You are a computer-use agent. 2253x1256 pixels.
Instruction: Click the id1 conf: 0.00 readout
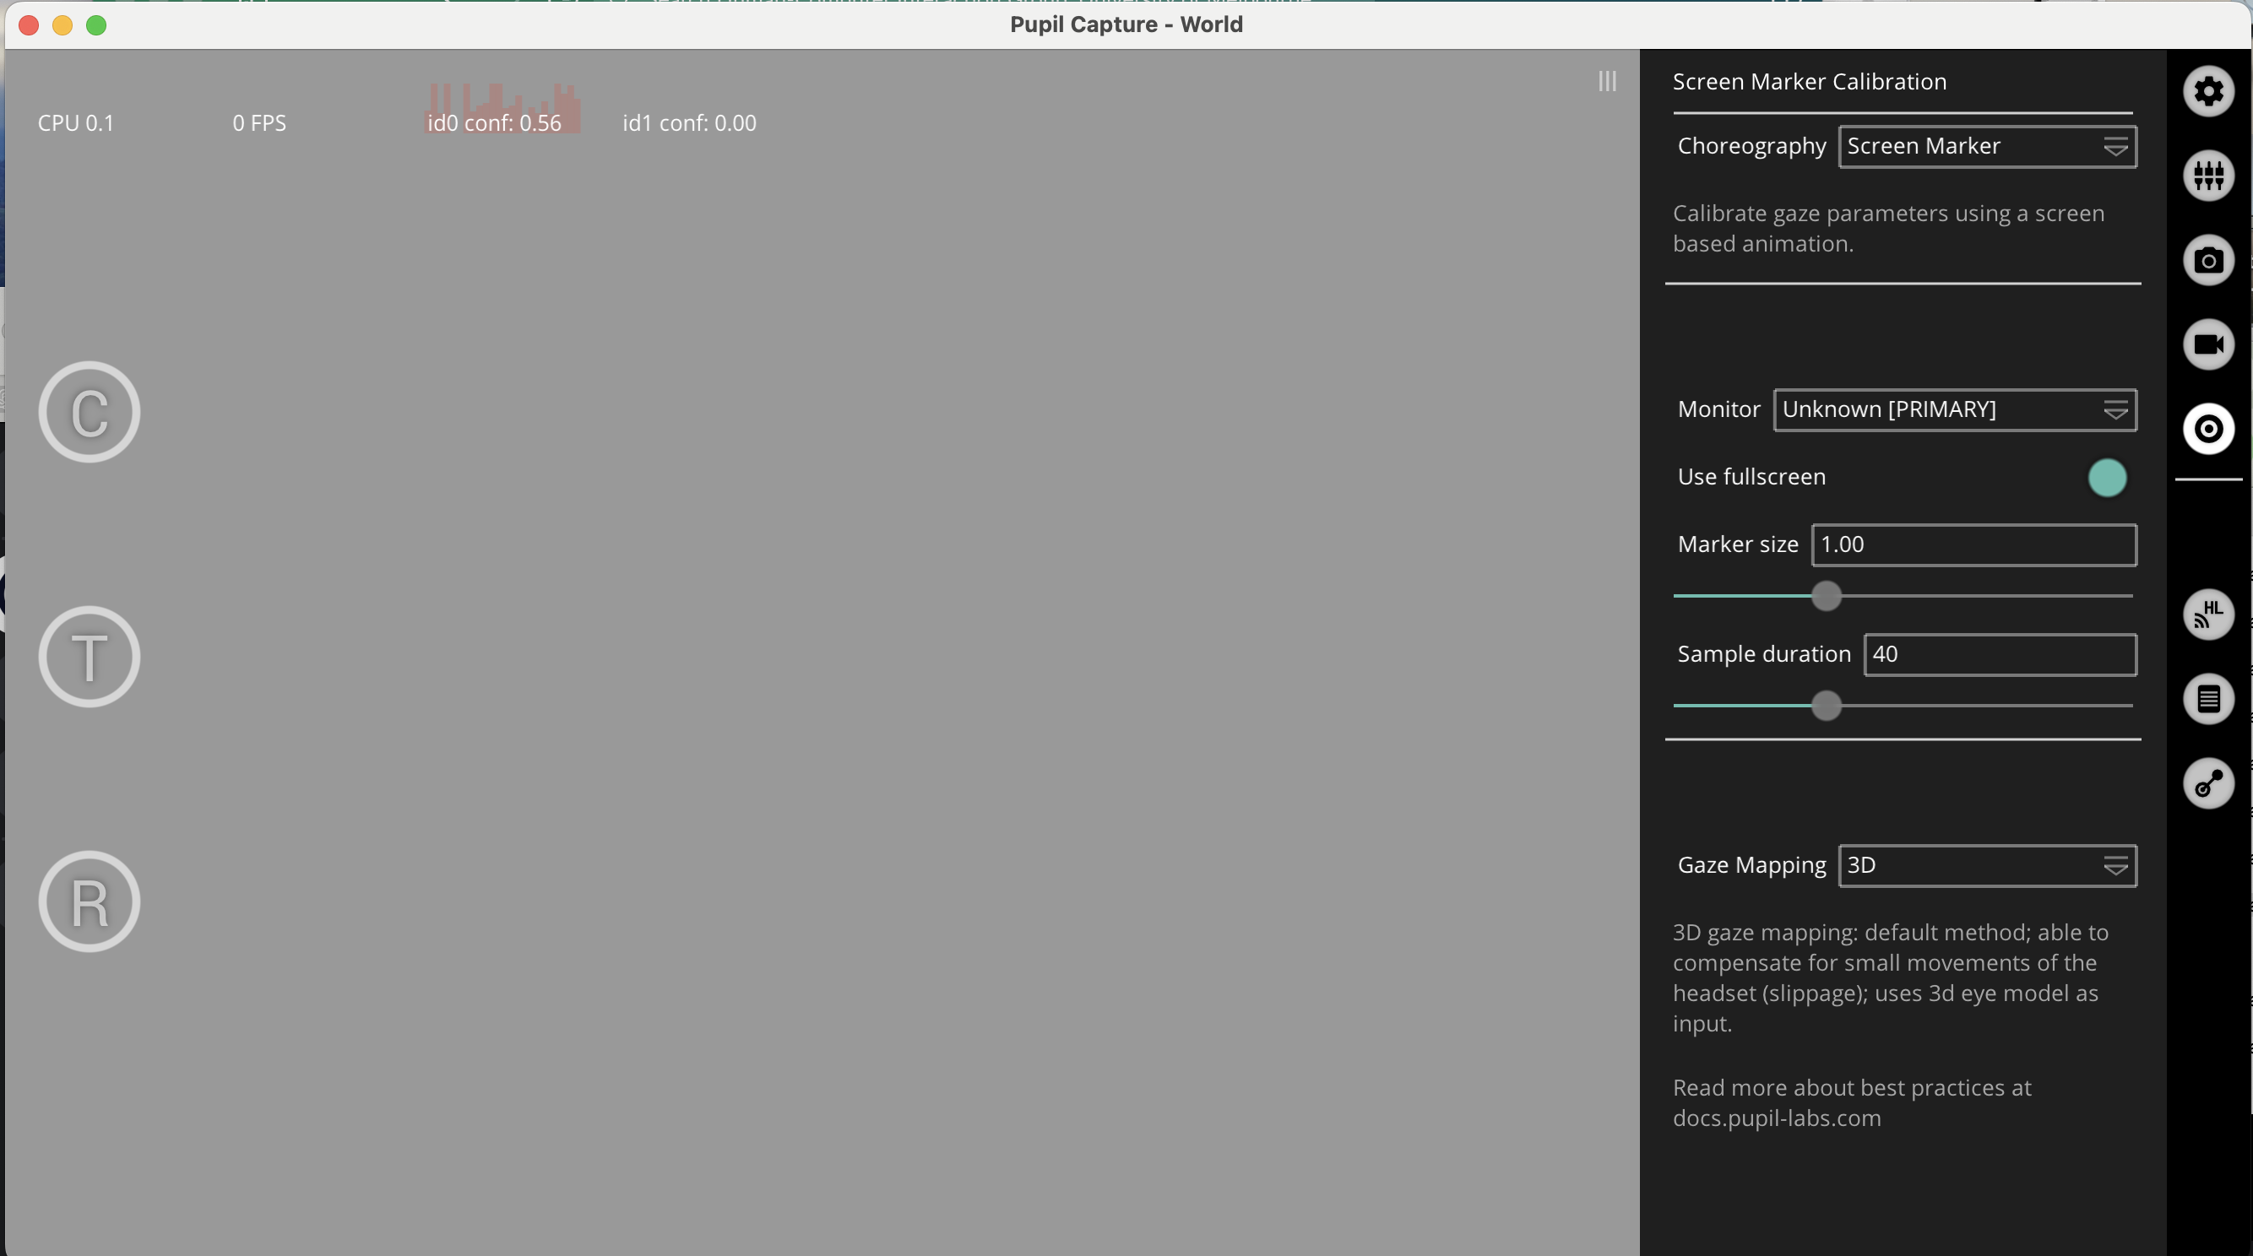(689, 123)
